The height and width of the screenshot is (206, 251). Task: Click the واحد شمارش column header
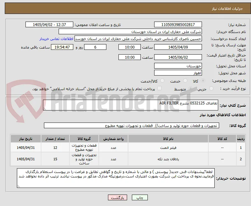113,139
